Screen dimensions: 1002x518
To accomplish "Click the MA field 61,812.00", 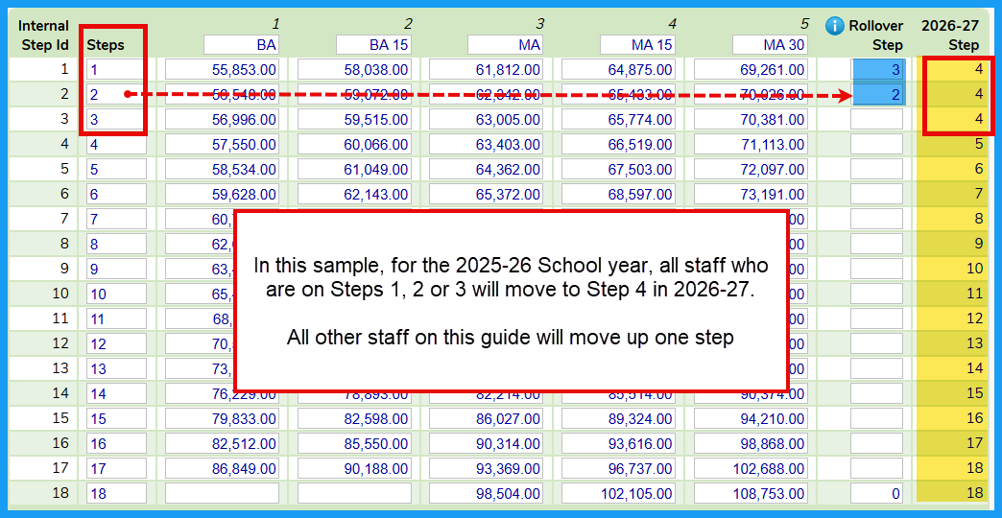I will 487,69.
